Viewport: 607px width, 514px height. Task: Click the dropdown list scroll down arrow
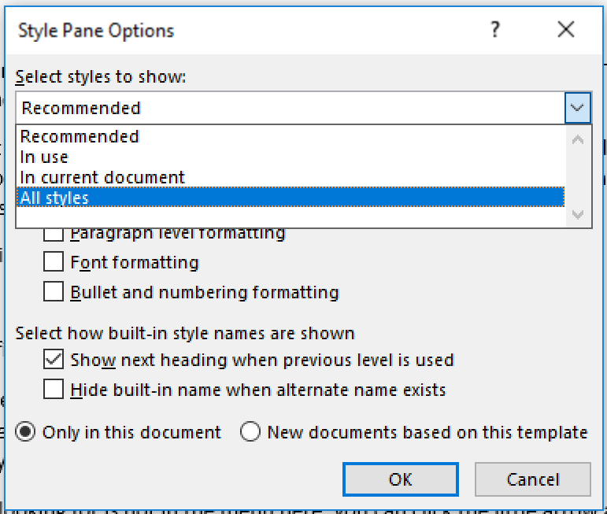tap(577, 214)
